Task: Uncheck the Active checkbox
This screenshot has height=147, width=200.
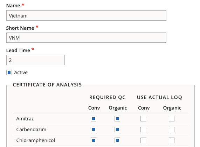Action: [x=9, y=72]
